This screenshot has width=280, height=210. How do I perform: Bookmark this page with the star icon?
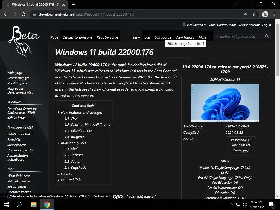point(254,14)
